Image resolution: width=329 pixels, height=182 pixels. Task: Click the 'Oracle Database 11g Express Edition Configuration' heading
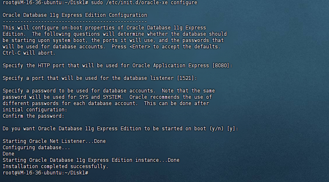75,15
